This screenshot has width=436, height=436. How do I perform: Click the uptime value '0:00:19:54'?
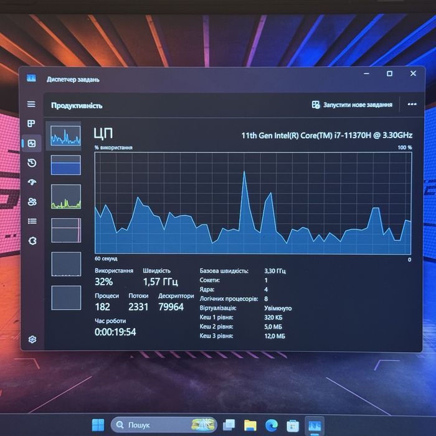(x=115, y=332)
